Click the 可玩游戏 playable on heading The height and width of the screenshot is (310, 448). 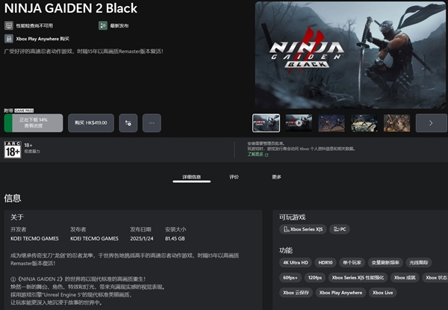[x=292, y=217]
